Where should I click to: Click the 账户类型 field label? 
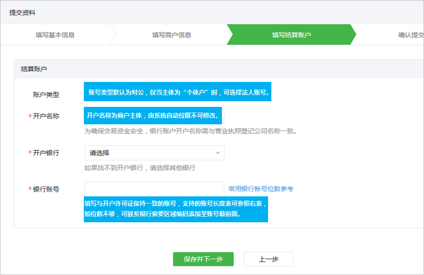coord(46,94)
